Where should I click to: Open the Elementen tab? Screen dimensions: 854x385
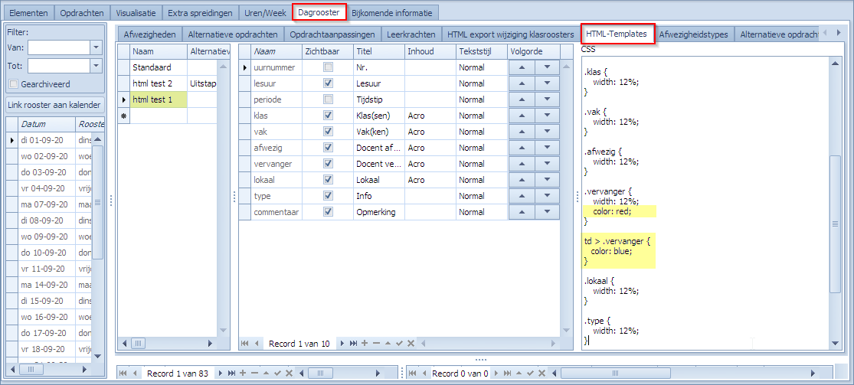pos(28,12)
